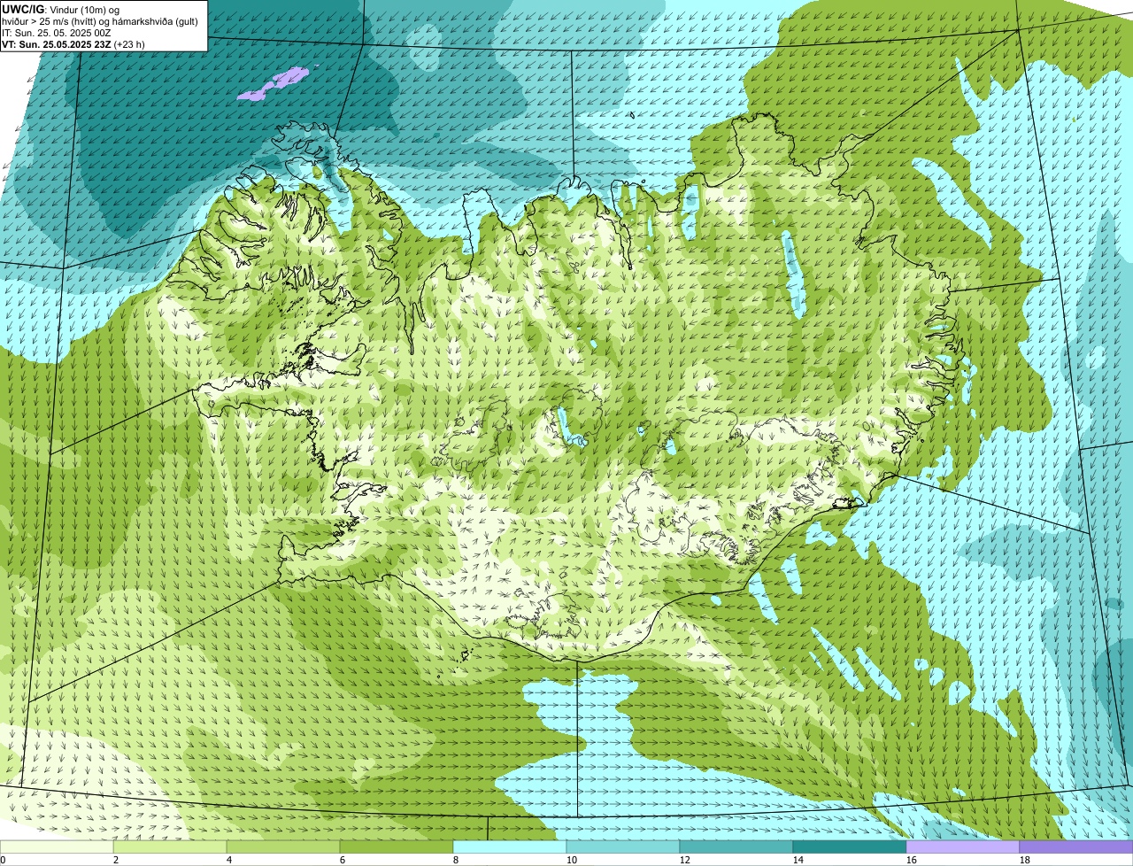Pick the light green 4–6 m/s legend swatch
This screenshot has height=866, width=1133.
pyautogui.click(x=283, y=847)
